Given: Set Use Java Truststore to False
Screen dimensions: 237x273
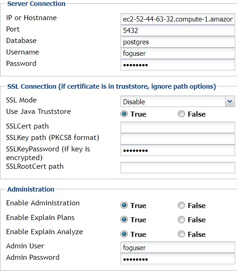Looking at the screenshot, I should point(182,114).
